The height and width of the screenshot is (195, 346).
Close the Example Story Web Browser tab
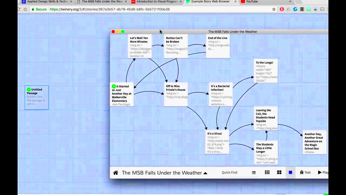tap(235, 2)
